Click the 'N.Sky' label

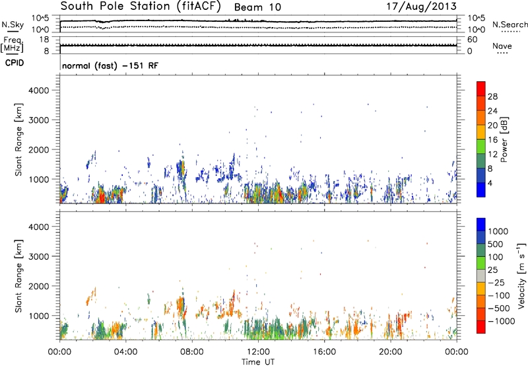click(x=13, y=24)
